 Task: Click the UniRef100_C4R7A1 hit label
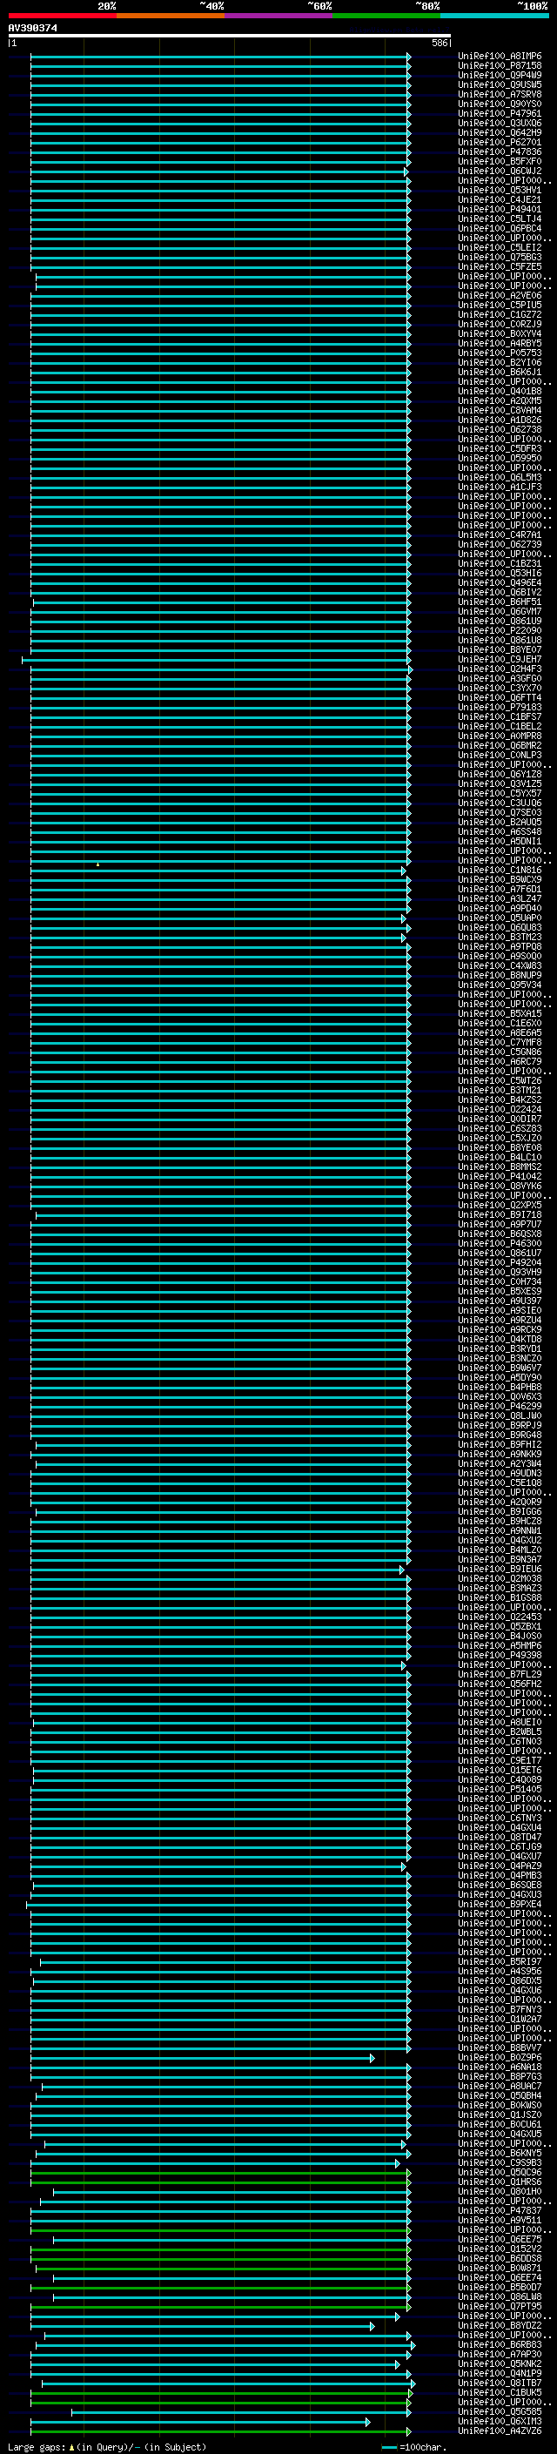tap(500, 535)
